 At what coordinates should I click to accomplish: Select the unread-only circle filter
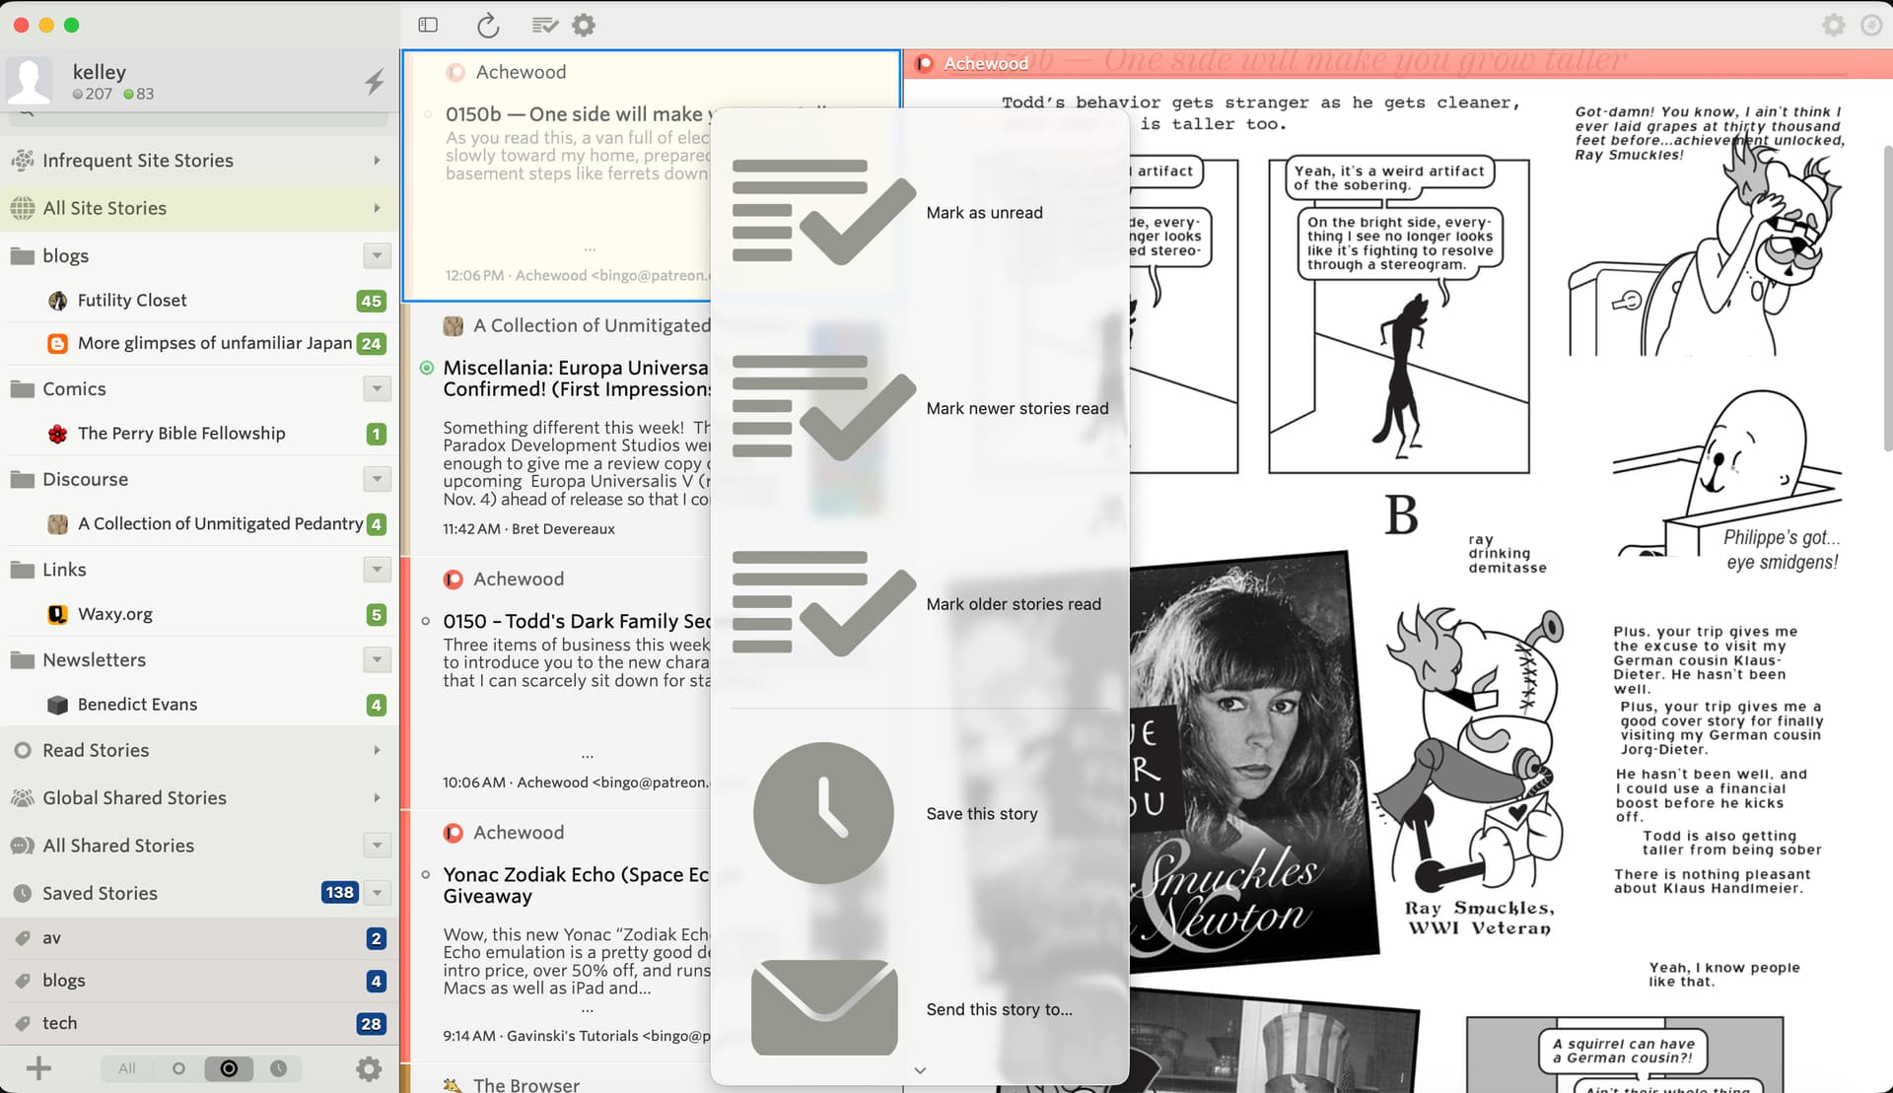click(178, 1068)
